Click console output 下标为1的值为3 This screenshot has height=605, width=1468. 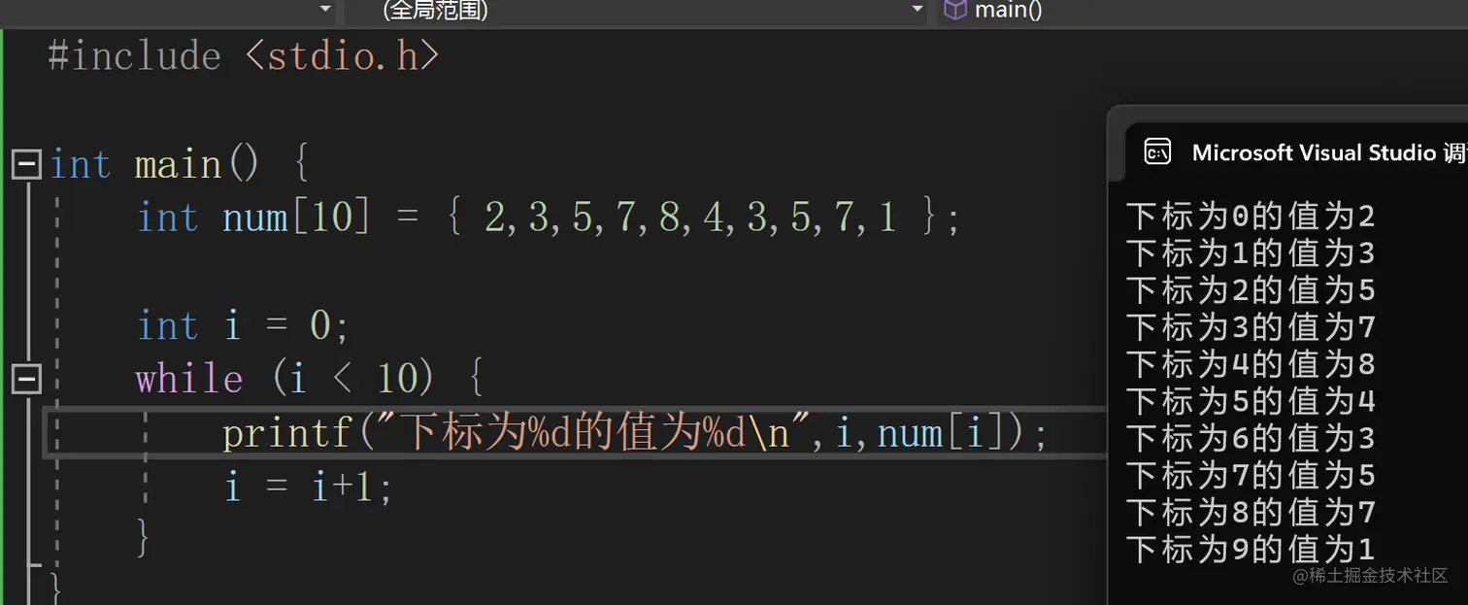(x=1251, y=253)
